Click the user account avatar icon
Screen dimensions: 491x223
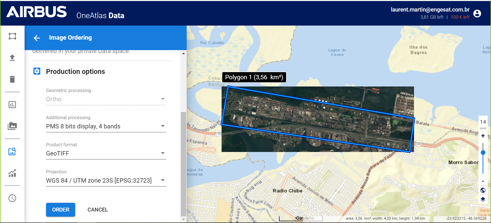point(477,13)
